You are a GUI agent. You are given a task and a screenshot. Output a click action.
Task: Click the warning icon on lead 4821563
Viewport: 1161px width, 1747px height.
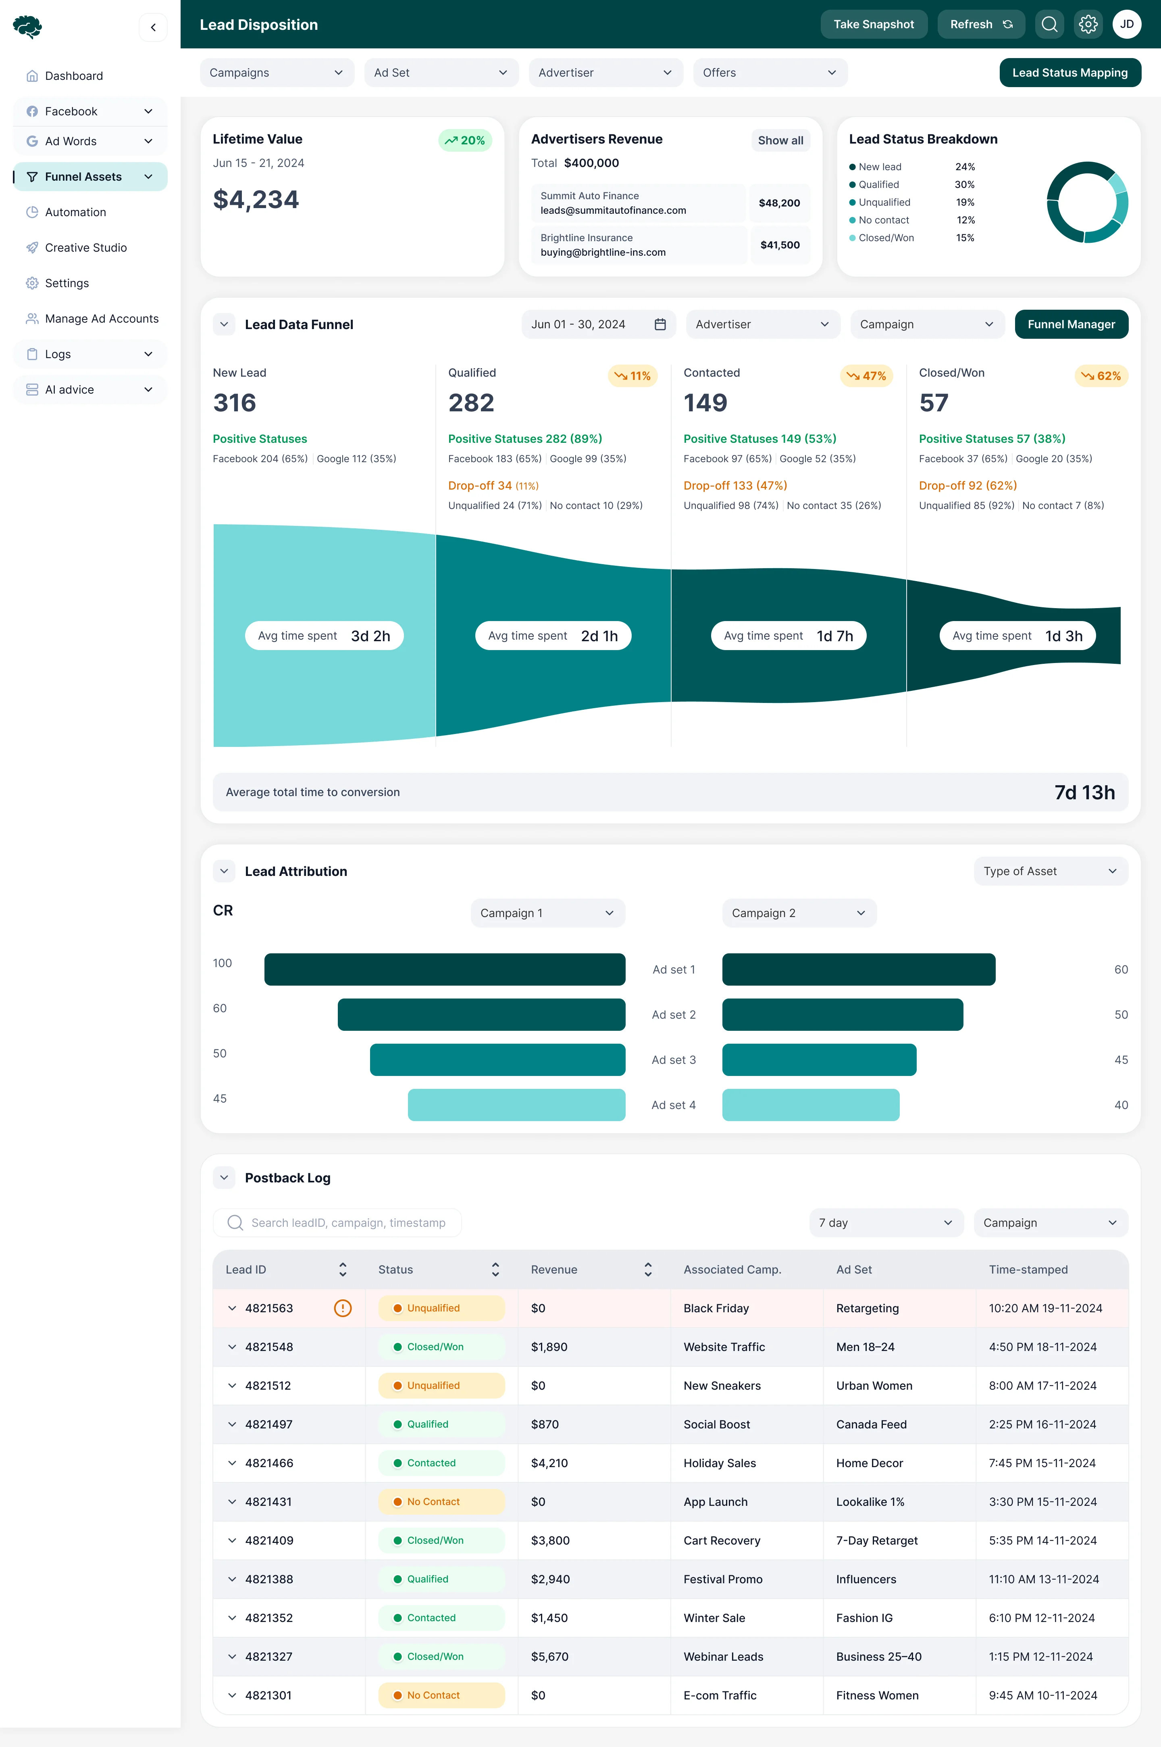tap(343, 1308)
